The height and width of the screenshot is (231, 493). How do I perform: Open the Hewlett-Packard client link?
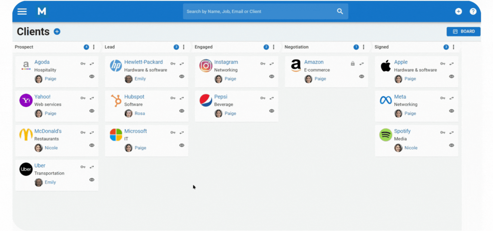[144, 62]
